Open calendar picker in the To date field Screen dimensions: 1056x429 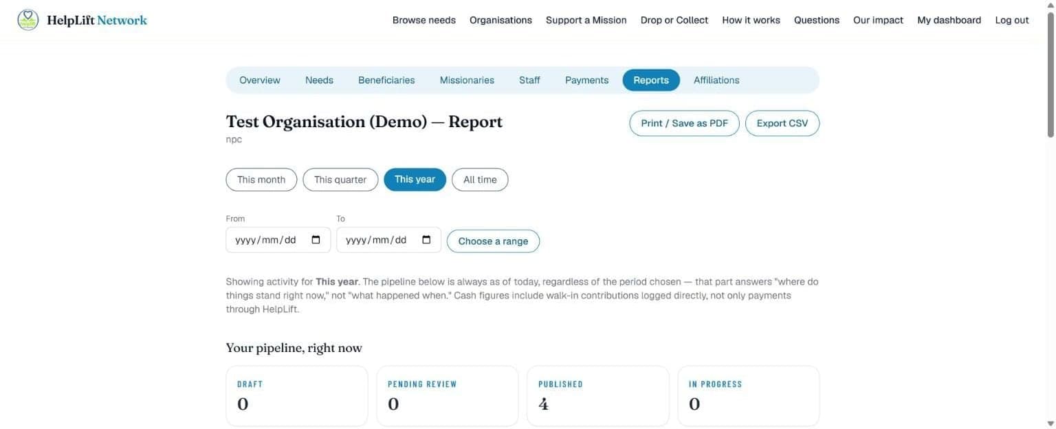point(426,240)
